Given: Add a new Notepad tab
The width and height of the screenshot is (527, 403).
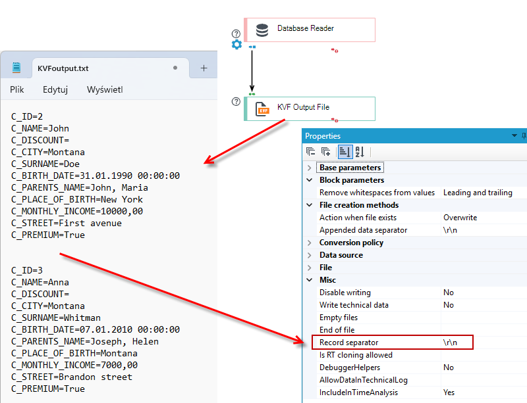Looking at the screenshot, I should [x=204, y=68].
